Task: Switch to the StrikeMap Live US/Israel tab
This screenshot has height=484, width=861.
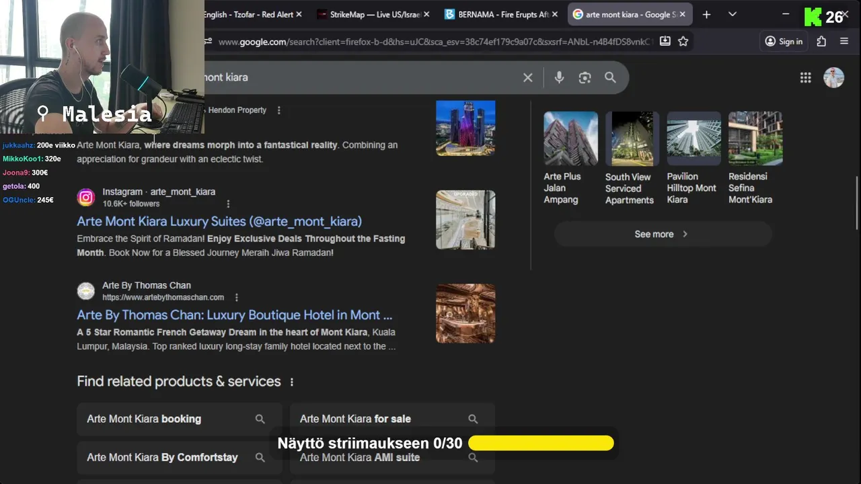Action: click(x=373, y=14)
